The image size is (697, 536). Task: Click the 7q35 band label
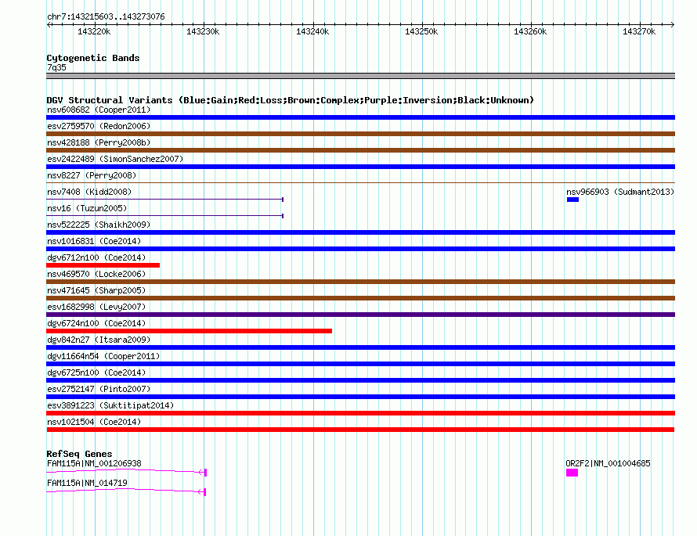(x=56, y=67)
